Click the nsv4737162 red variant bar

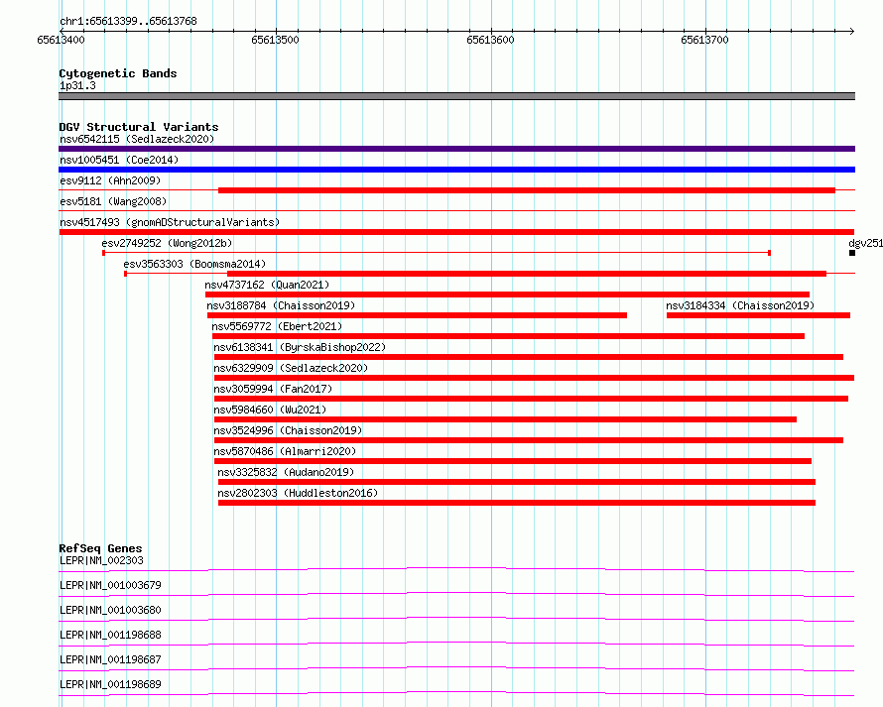point(507,295)
